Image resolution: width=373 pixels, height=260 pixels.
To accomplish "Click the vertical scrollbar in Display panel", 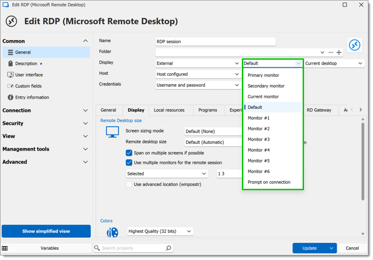I will point(363,162).
